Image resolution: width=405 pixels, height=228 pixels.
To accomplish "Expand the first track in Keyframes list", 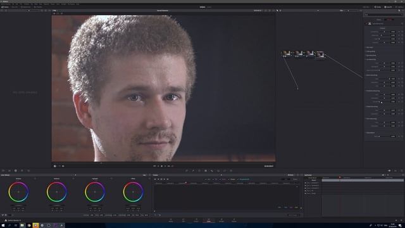I will [305, 183].
